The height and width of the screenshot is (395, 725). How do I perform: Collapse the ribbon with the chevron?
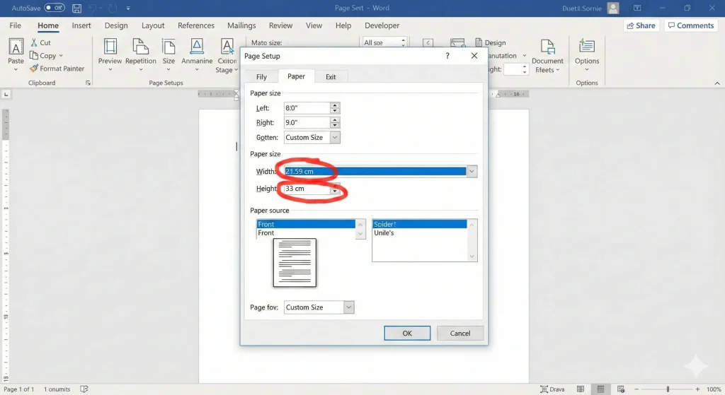tap(717, 83)
